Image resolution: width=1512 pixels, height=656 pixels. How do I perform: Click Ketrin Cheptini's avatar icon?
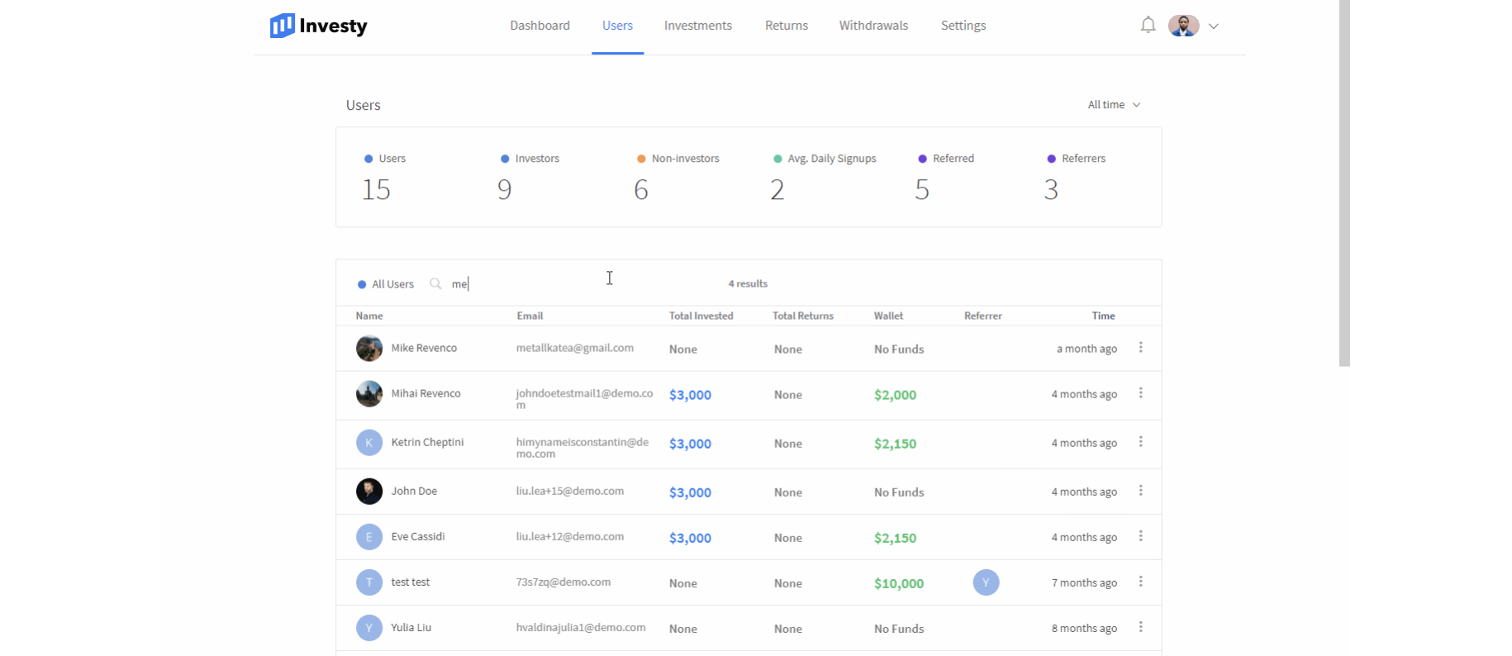click(x=369, y=443)
